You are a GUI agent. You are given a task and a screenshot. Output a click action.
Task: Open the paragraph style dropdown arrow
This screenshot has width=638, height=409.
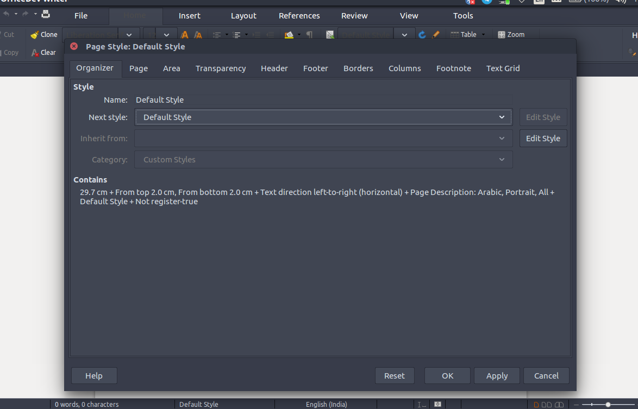404,35
